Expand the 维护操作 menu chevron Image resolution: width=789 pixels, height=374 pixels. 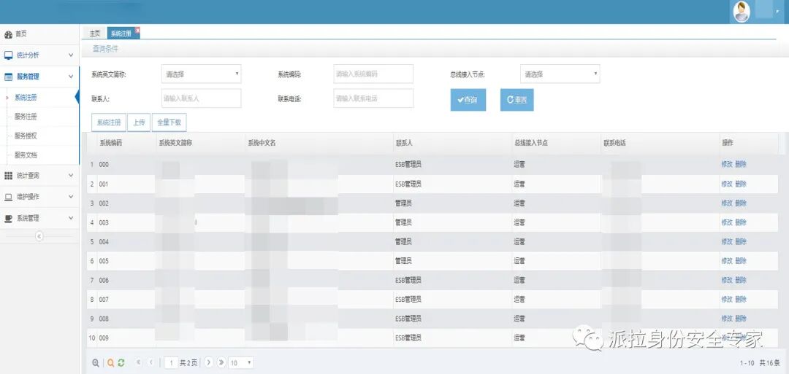pyautogui.click(x=71, y=197)
